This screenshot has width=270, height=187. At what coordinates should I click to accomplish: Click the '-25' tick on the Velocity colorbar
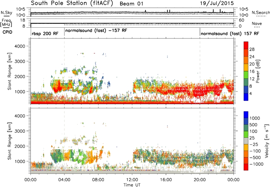[254, 144]
